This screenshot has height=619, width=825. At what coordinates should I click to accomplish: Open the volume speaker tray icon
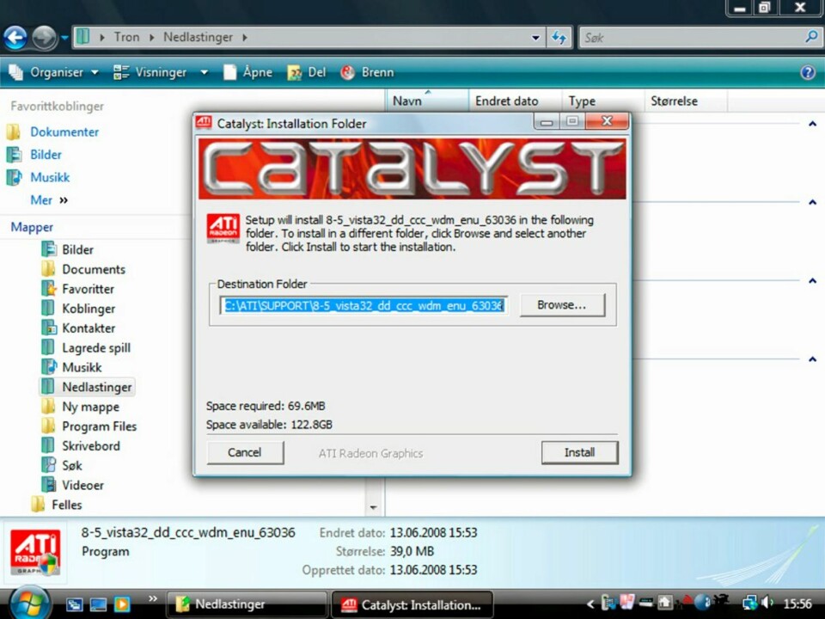767,603
